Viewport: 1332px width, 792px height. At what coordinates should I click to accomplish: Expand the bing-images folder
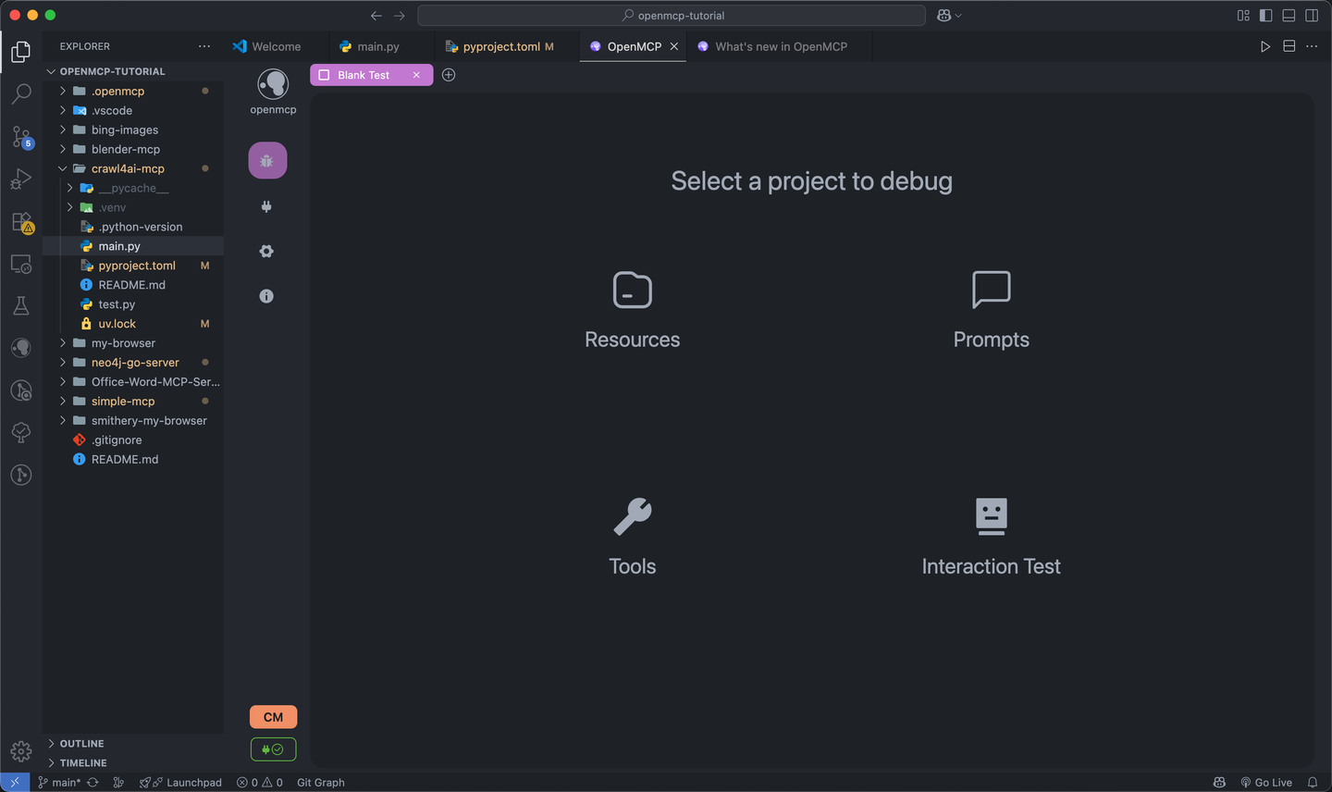133,130
